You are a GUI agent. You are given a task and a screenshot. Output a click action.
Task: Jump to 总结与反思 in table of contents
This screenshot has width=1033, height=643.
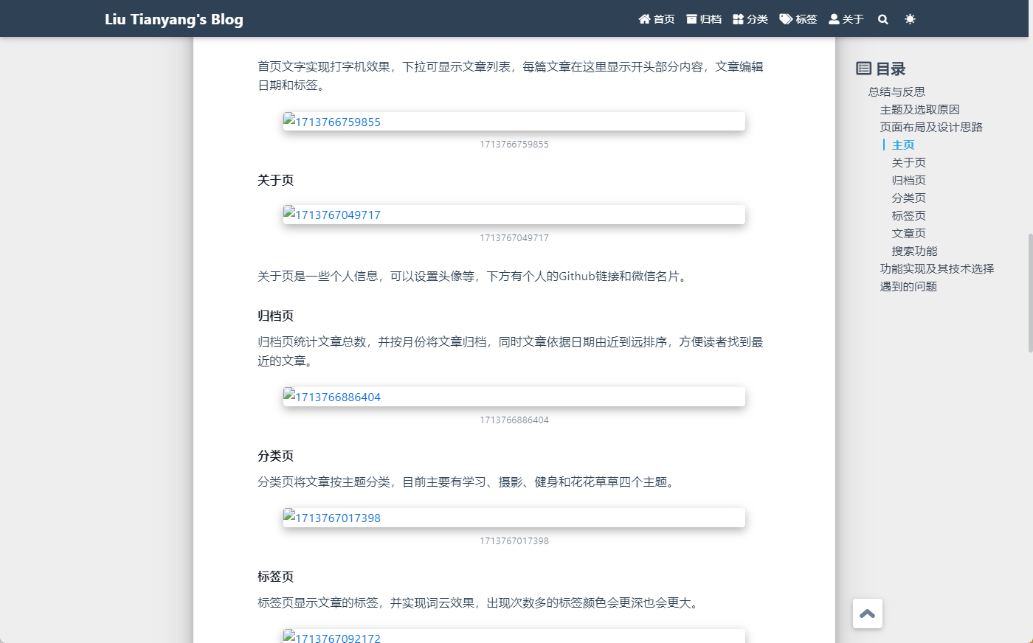tap(896, 91)
